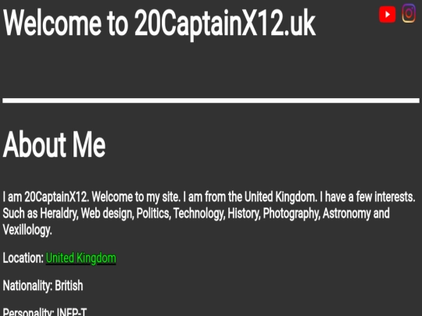Click 20CaptainX12 in the intro sentence

coord(56,197)
